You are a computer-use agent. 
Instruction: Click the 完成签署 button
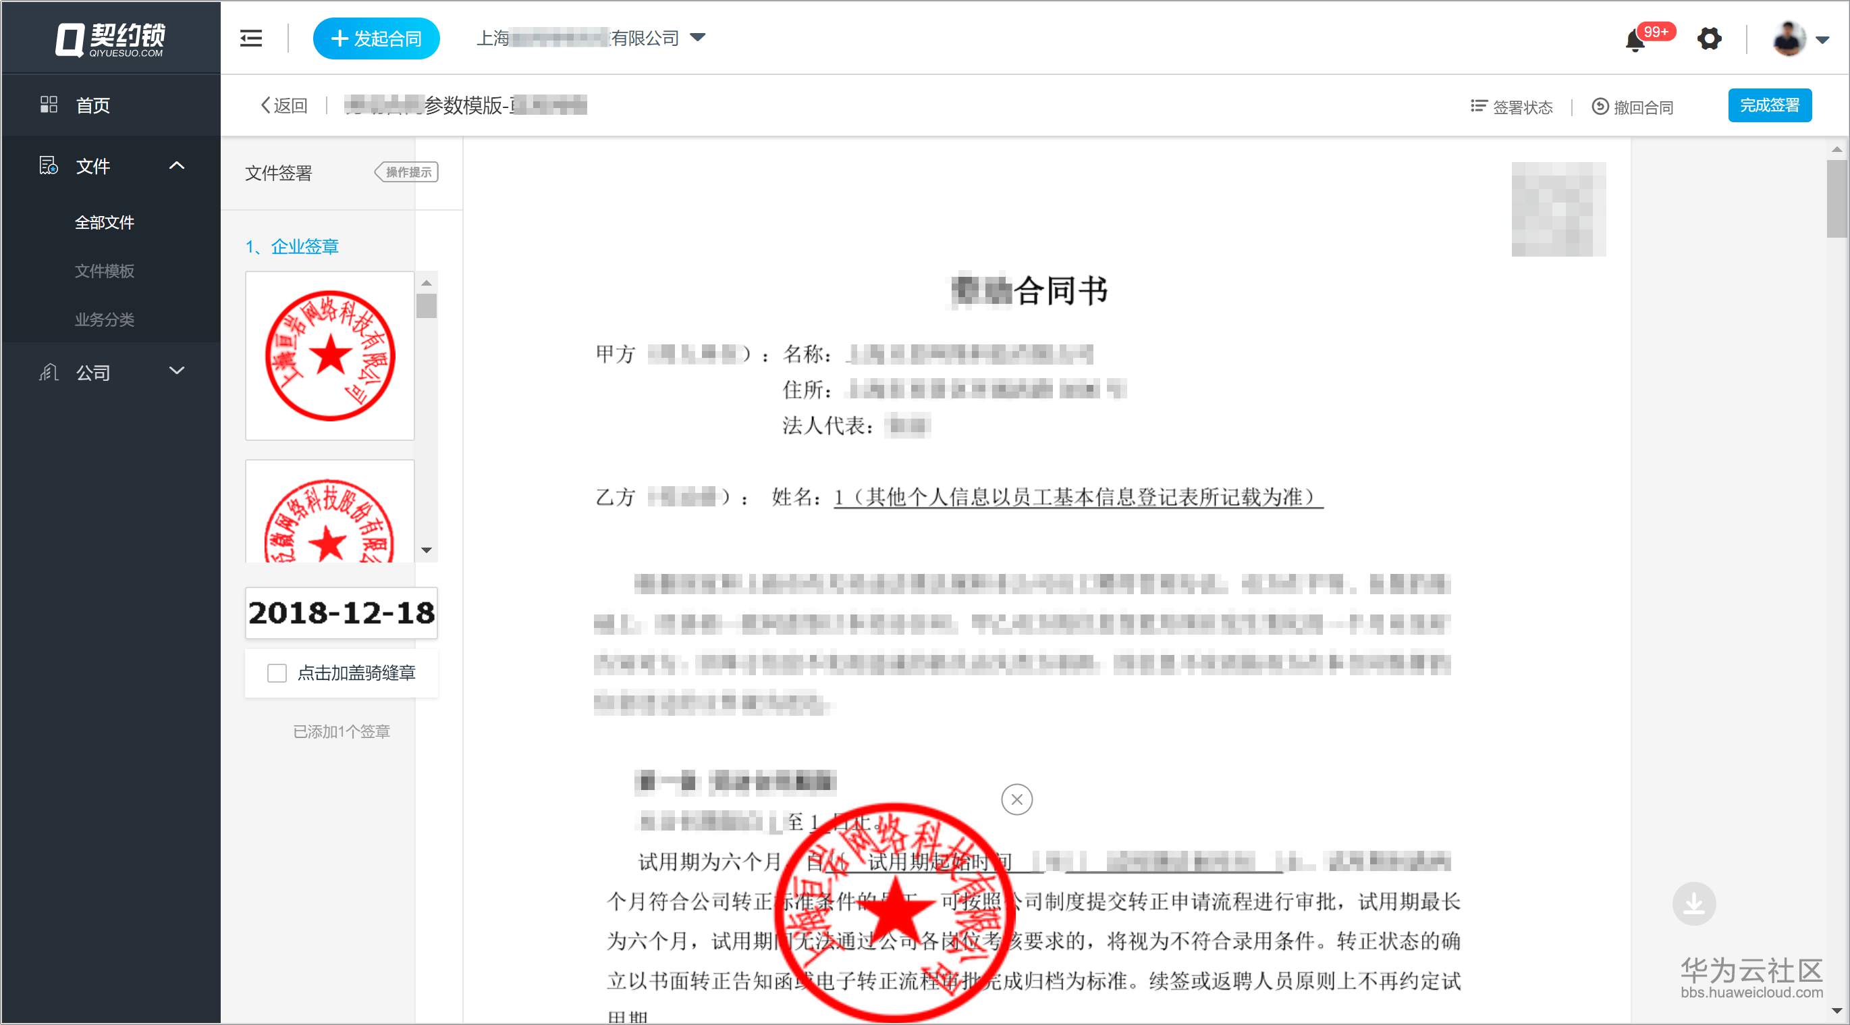[1769, 105]
